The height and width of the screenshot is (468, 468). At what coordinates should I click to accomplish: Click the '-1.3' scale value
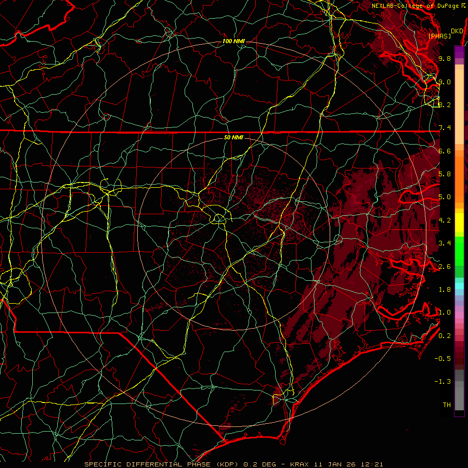pos(443,382)
